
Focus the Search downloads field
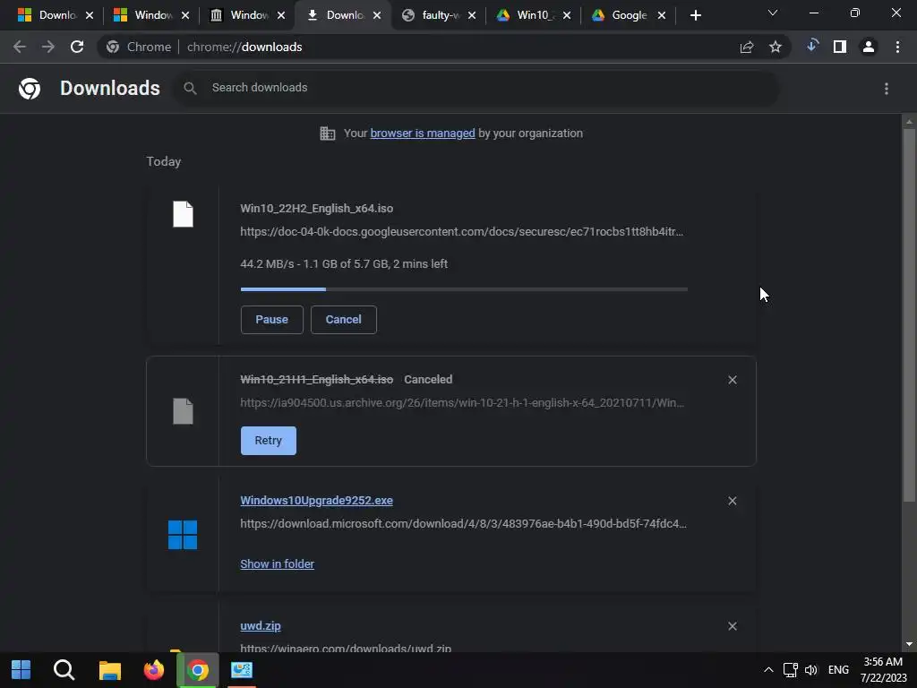pos(476,88)
